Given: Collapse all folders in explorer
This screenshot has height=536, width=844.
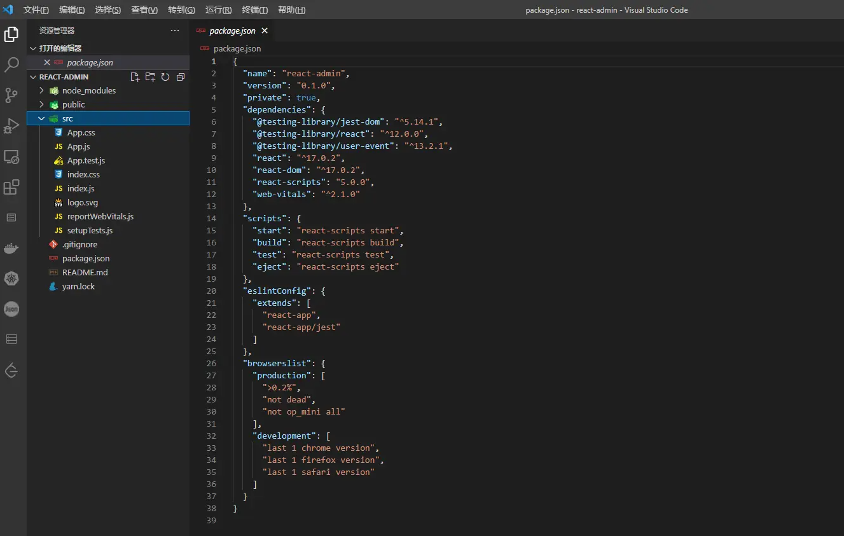Looking at the screenshot, I should (x=181, y=77).
